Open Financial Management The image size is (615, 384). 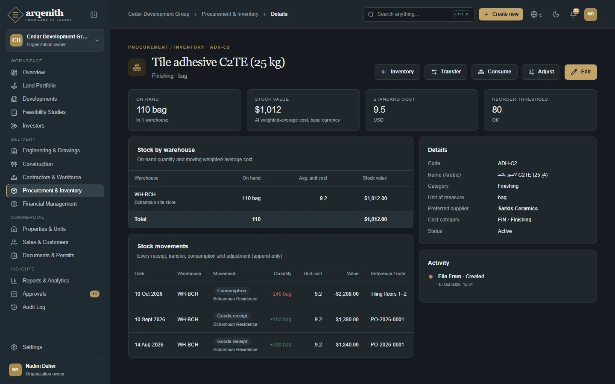(x=55, y=204)
